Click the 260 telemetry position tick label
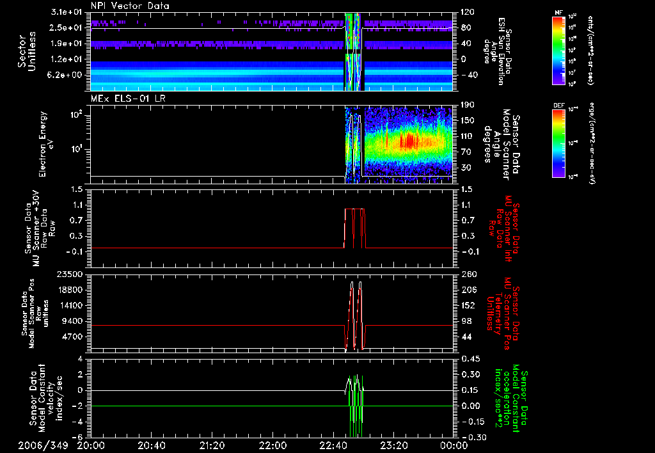Viewport: 655px width, 453px height. tap(468, 274)
